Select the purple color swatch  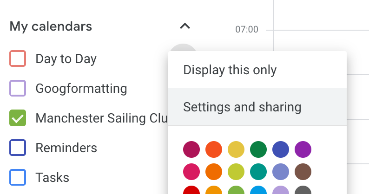(303, 149)
